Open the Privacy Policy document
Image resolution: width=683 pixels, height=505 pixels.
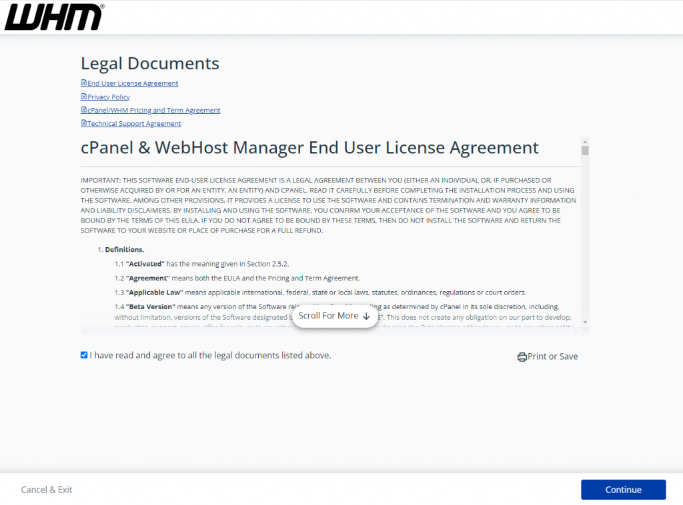point(109,97)
